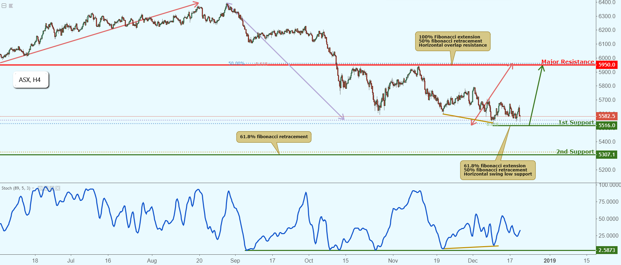Select the red 5950.0 price axis label
Image resolution: width=621 pixels, height=265 pixels.
(607, 64)
